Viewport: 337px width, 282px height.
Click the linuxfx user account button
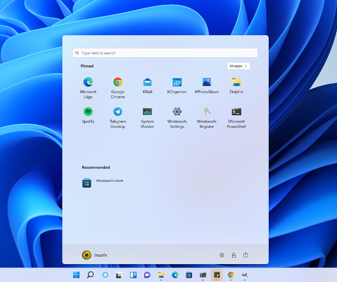tap(95, 255)
